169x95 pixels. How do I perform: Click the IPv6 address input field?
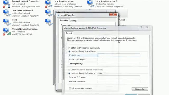pos(119,55)
